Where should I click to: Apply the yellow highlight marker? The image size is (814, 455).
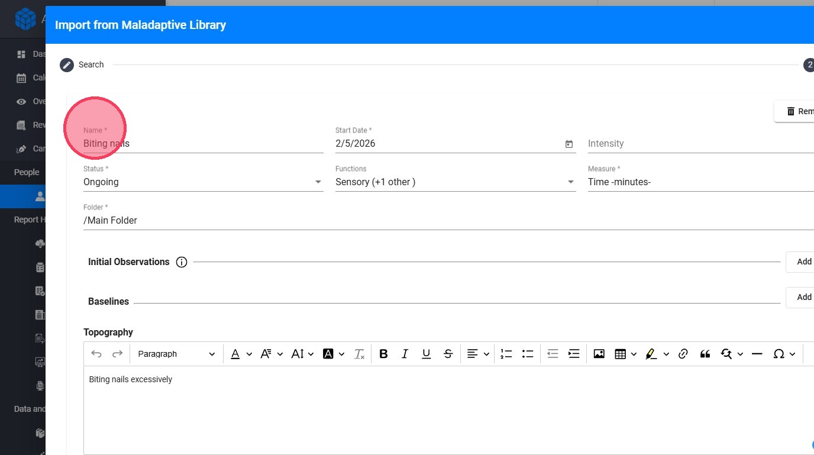[x=651, y=354]
